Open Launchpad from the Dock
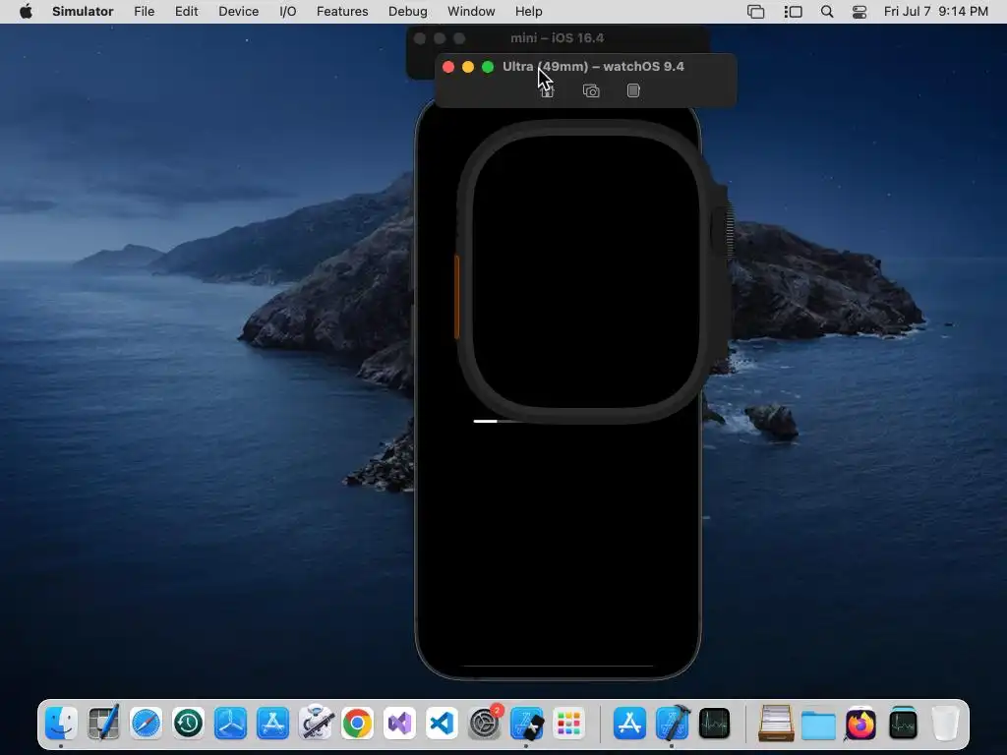Viewport: 1007px width, 755px height. coord(569,723)
